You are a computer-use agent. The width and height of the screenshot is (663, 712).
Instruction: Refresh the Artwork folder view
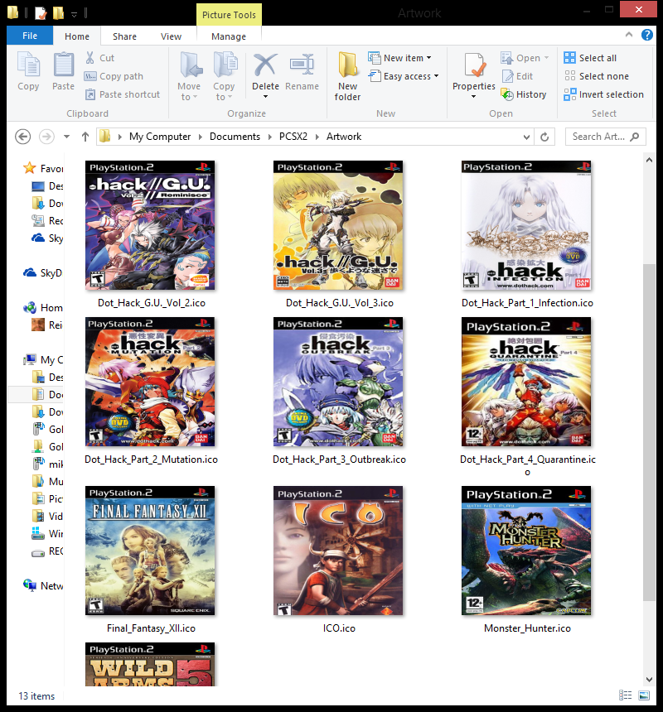pyautogui.click(x=544, y=137)
